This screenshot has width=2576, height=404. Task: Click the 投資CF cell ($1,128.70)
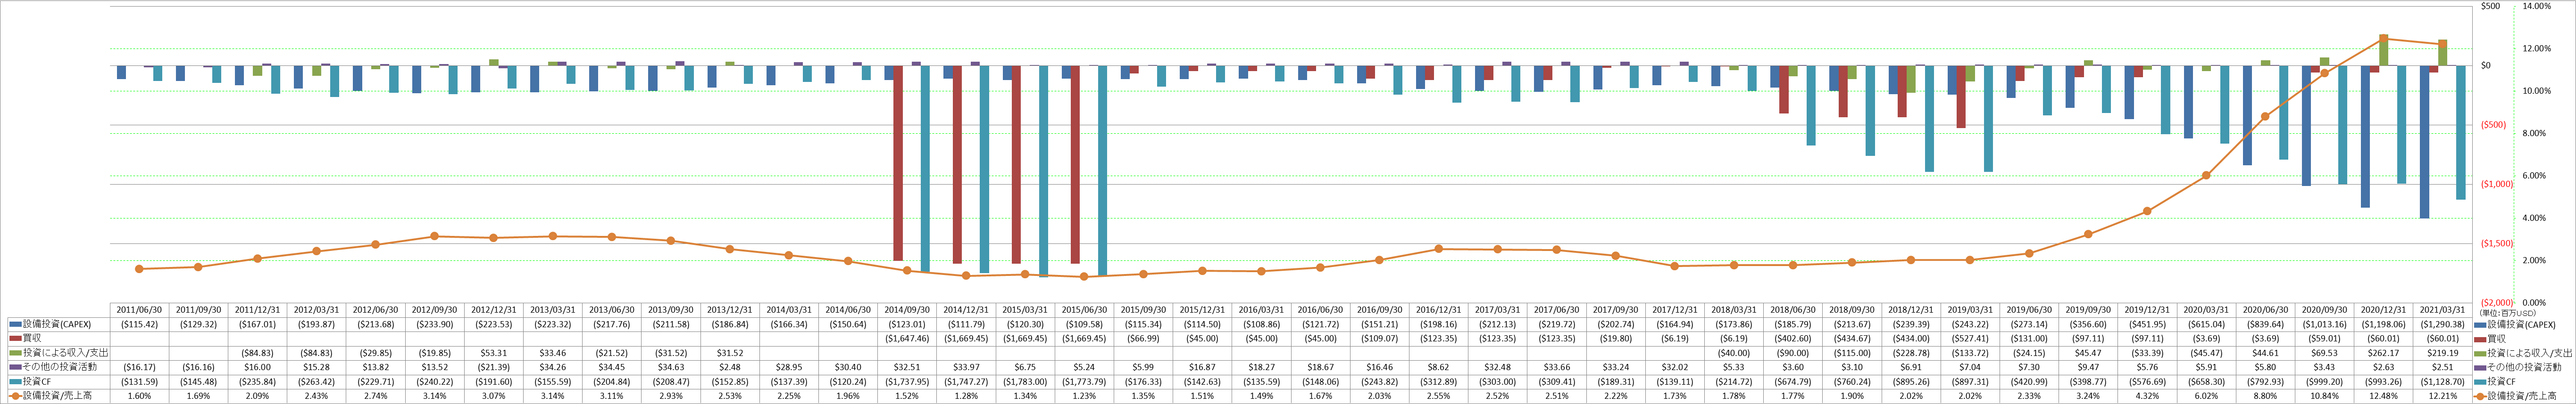click(x=2443, y=381)
